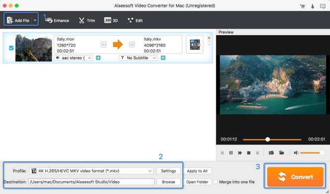The image size is (330, 194).
Task: Add a subtitle with the plus icon
Action: [163, 58]
